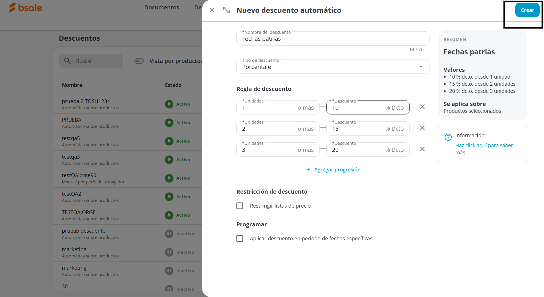Click Activo play icon for prueba 2 TOSH1234
Image resolution: width=544 pixels, height=297 pixels.
click(x=169, y=104)
